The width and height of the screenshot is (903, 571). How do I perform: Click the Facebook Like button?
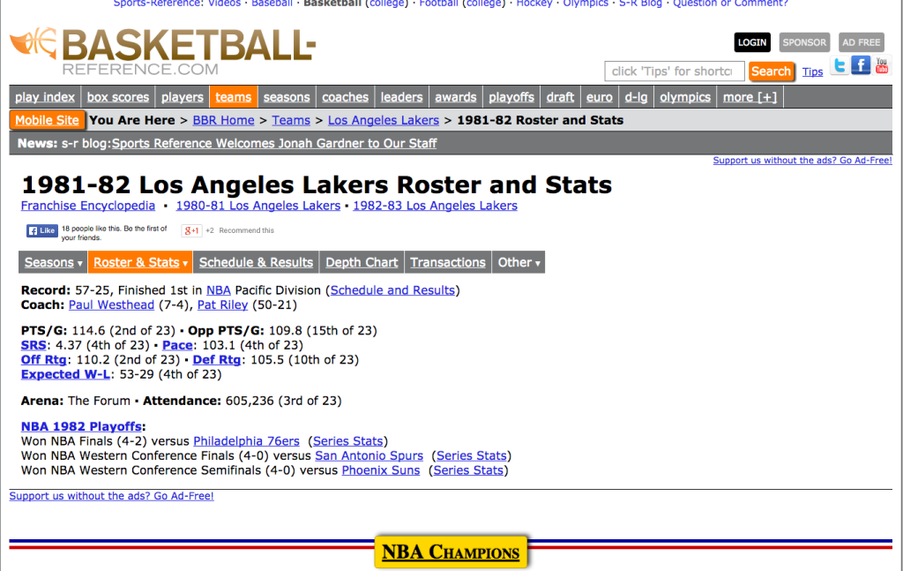pyautogui.click(x=42, y=230)
